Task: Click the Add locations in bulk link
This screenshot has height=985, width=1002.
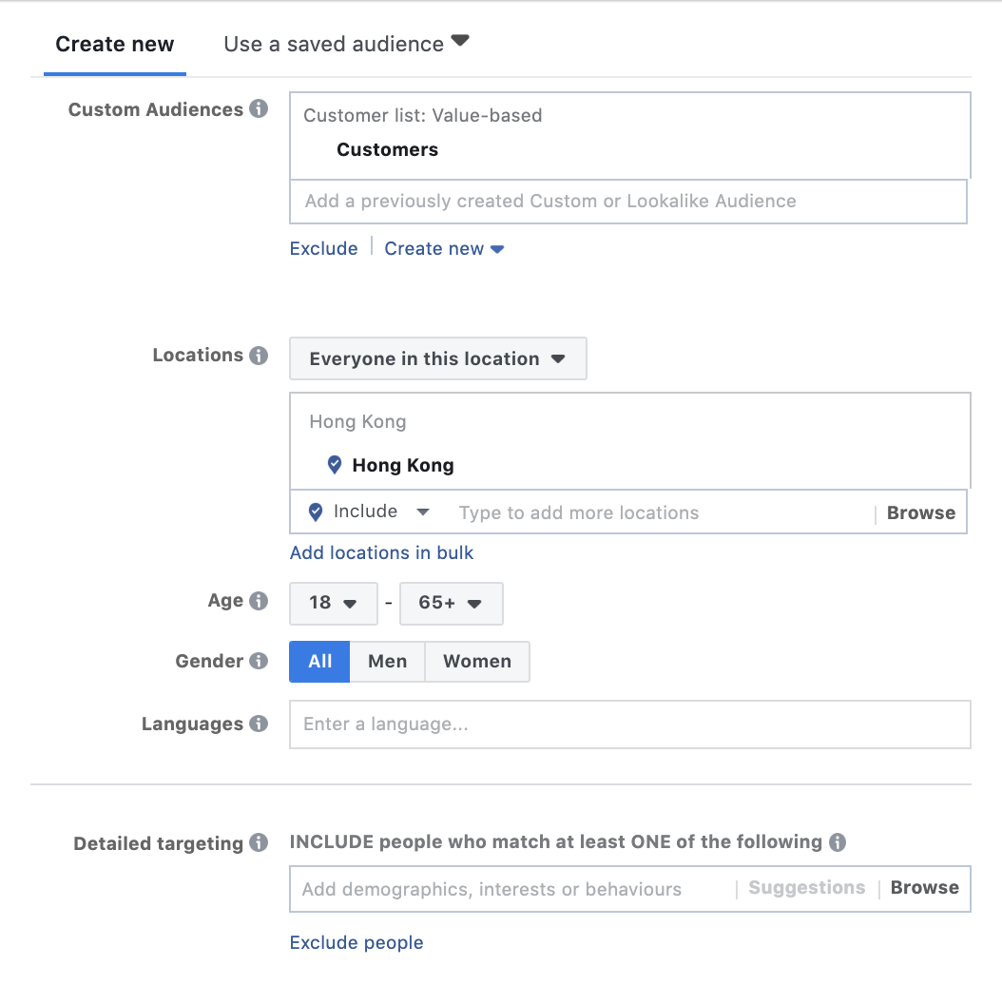Action: tap(381, 552)
